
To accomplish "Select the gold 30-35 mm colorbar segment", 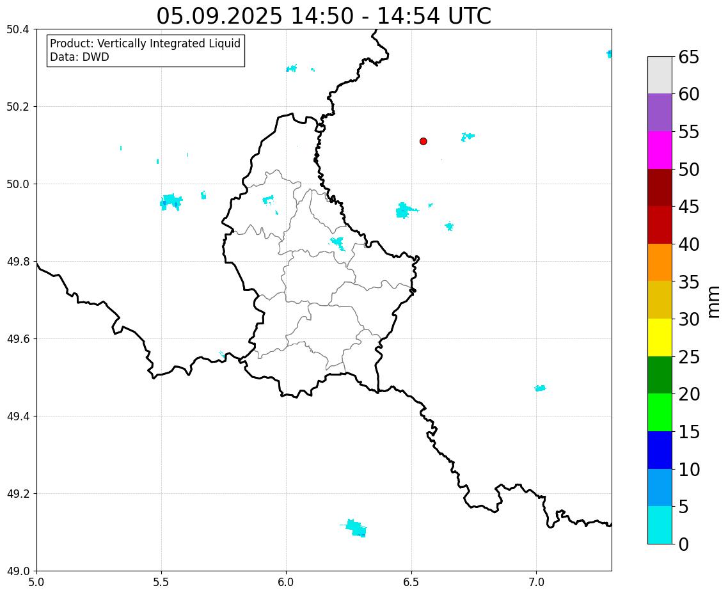I will (660, 299).
